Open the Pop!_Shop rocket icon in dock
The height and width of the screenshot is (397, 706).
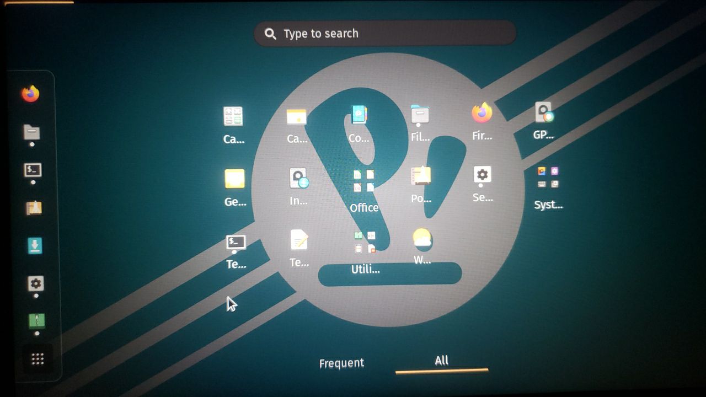[34, 208]
